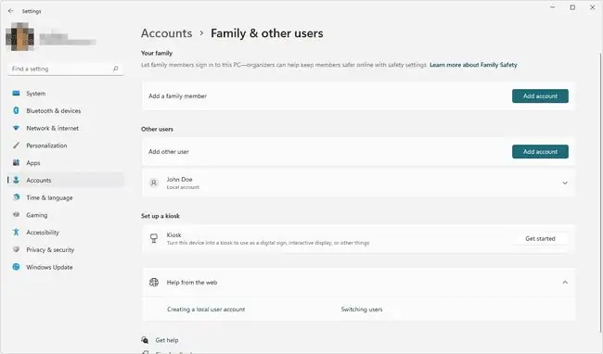Click the Personalization brush icon
Screen dimensions: 603x354
tap(16, 145)
